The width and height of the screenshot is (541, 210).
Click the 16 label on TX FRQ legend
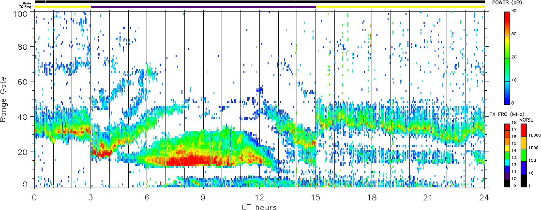(x=514, y=137)
